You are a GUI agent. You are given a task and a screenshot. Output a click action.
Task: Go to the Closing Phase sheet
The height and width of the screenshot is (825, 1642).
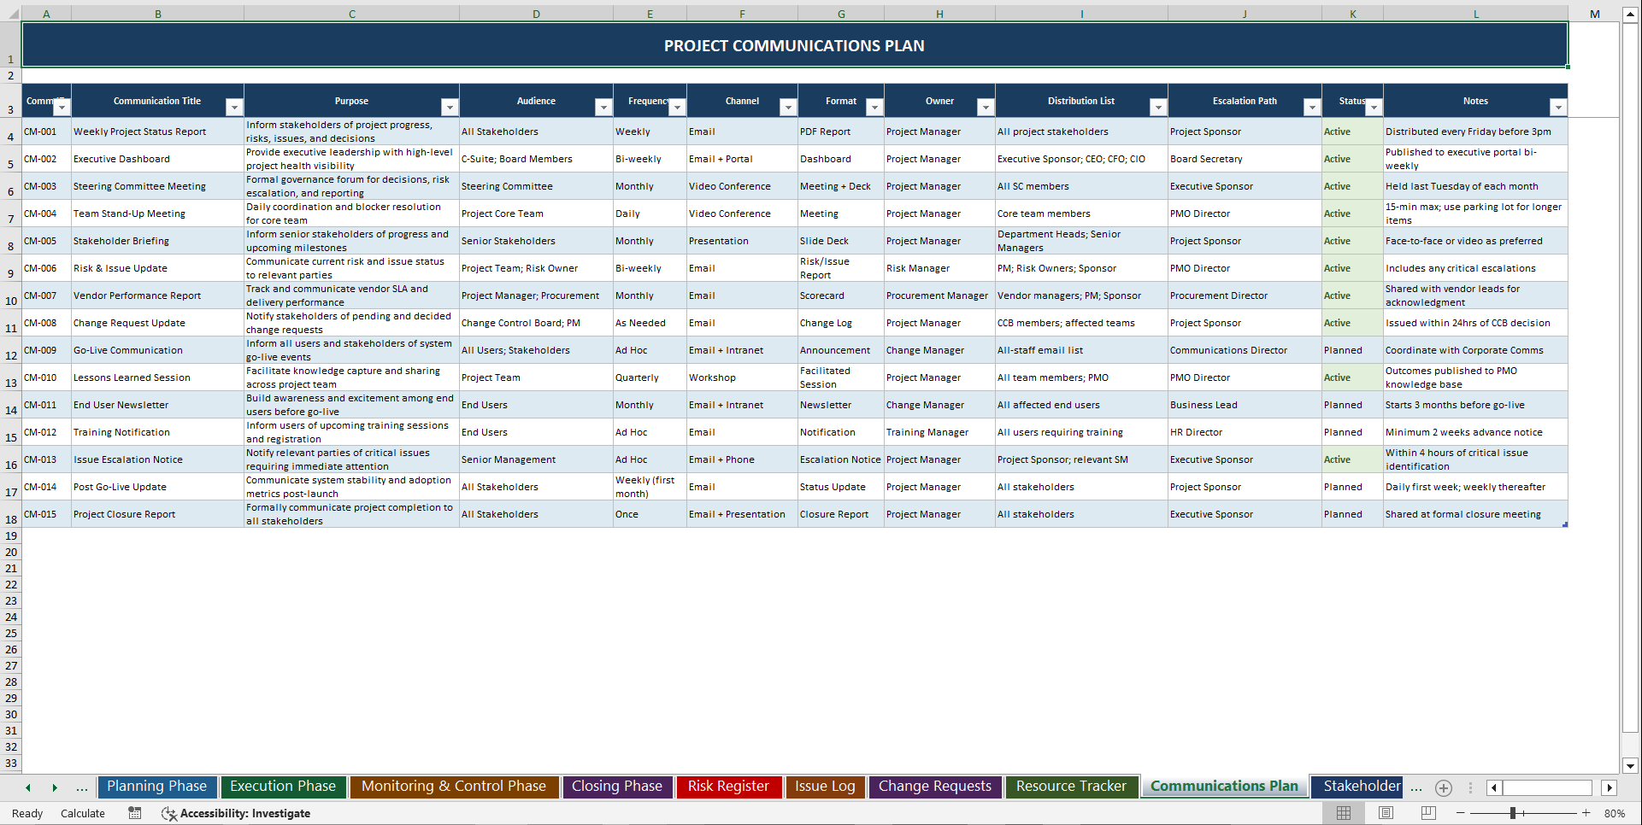point(617,787)
